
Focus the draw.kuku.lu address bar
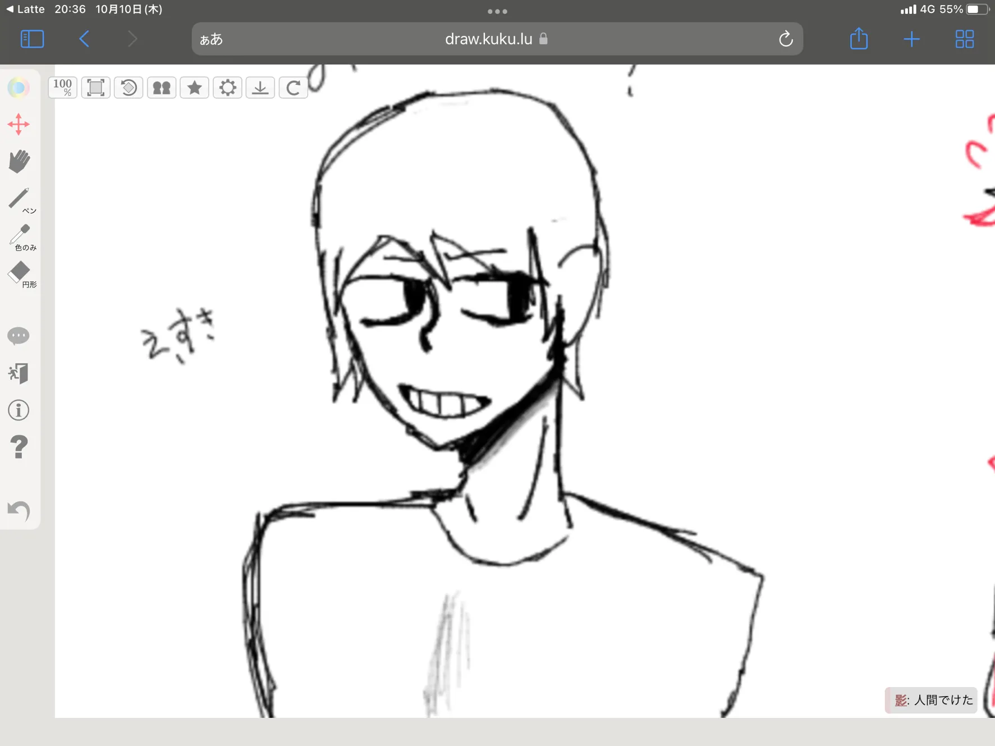(497, 39)
